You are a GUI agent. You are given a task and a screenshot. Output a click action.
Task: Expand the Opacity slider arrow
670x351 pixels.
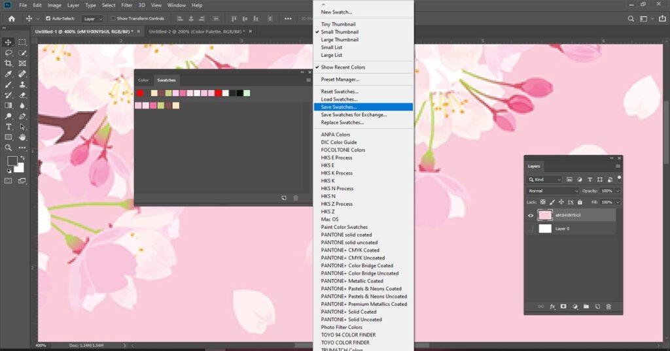click(x=618, y=191)
